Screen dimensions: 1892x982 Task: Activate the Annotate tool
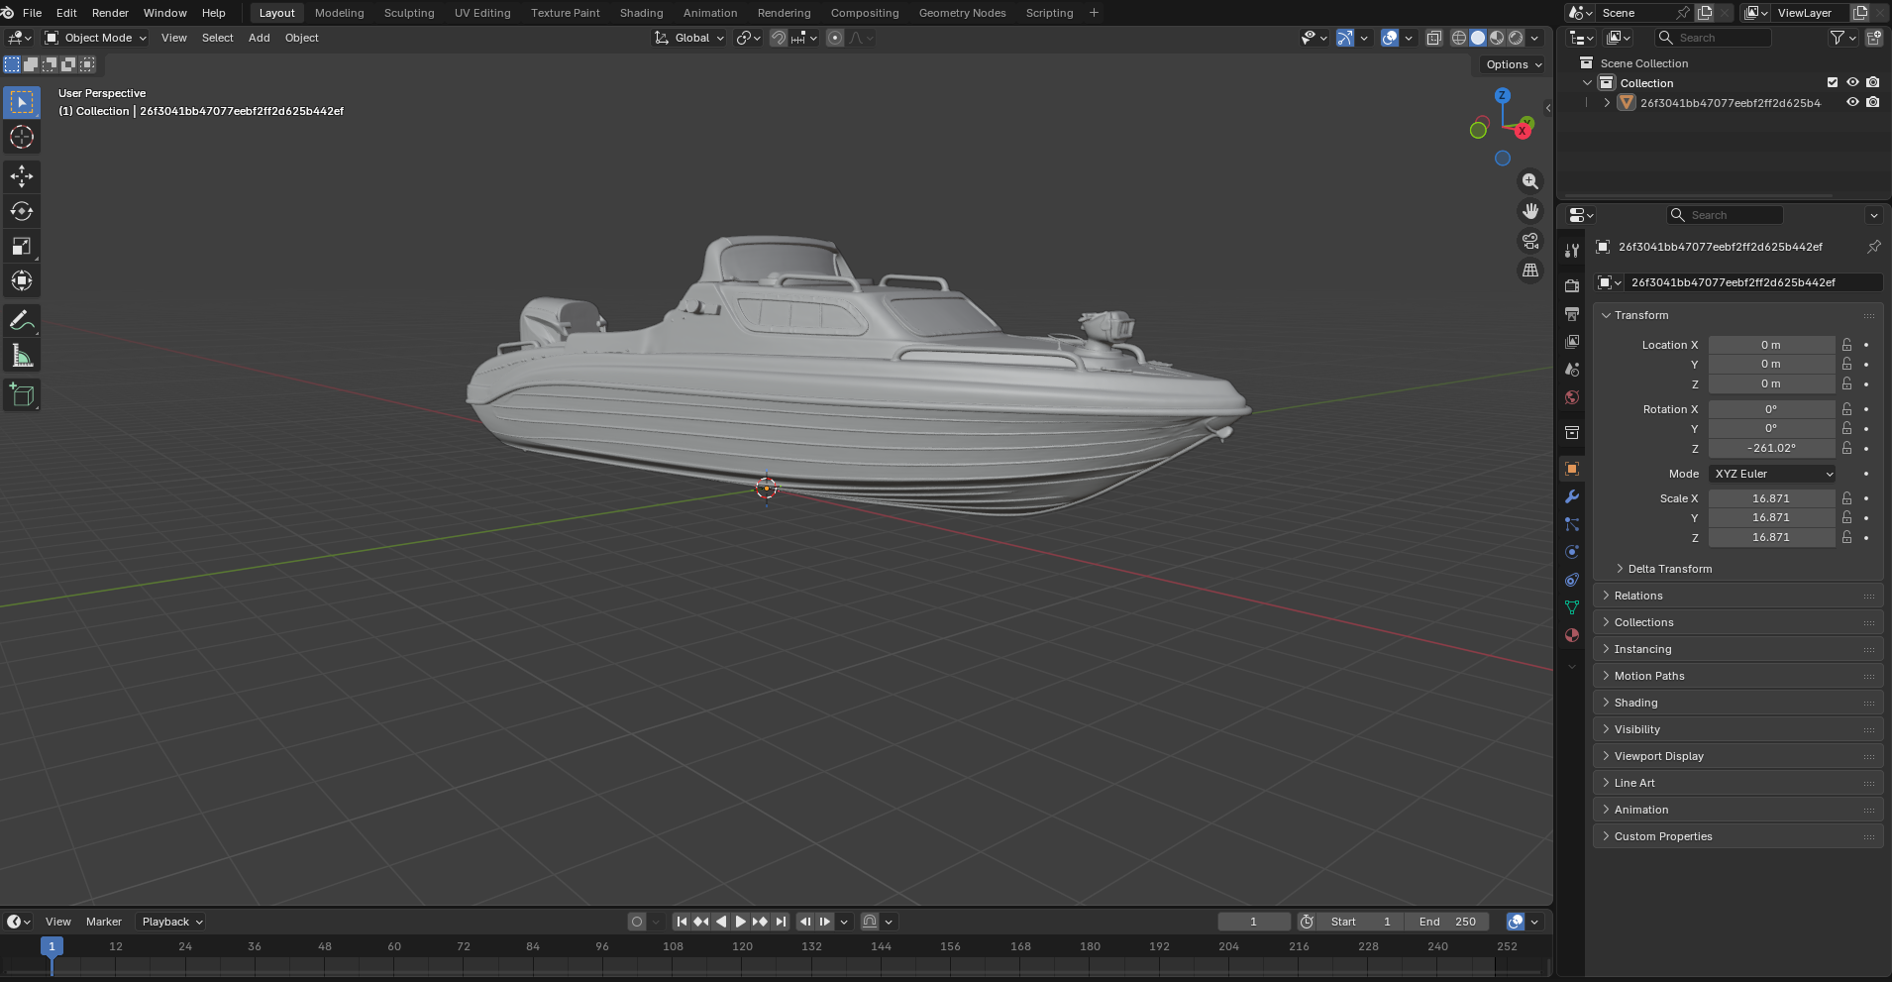point(22,321)
